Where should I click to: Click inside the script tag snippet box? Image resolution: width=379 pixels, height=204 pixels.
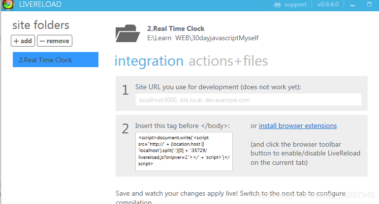coord(184,151)
